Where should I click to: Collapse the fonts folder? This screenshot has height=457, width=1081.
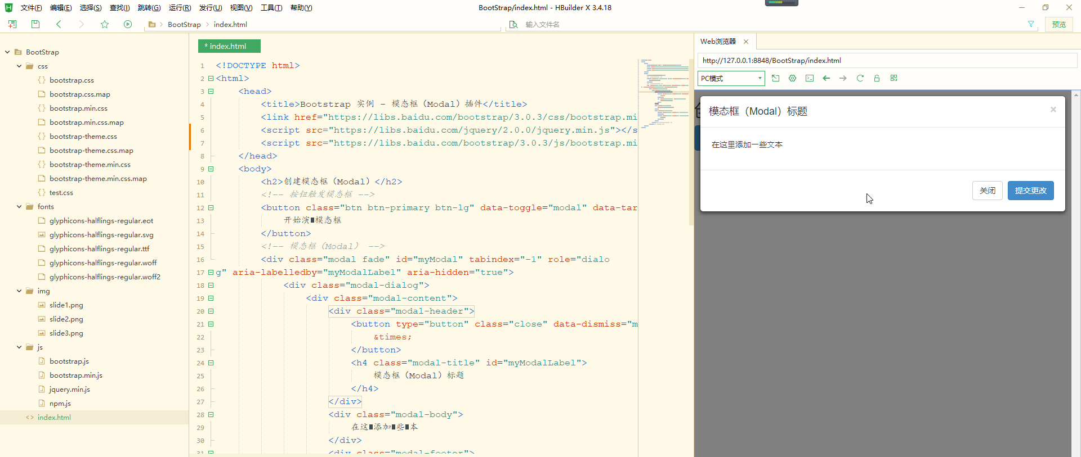[19, 206]
